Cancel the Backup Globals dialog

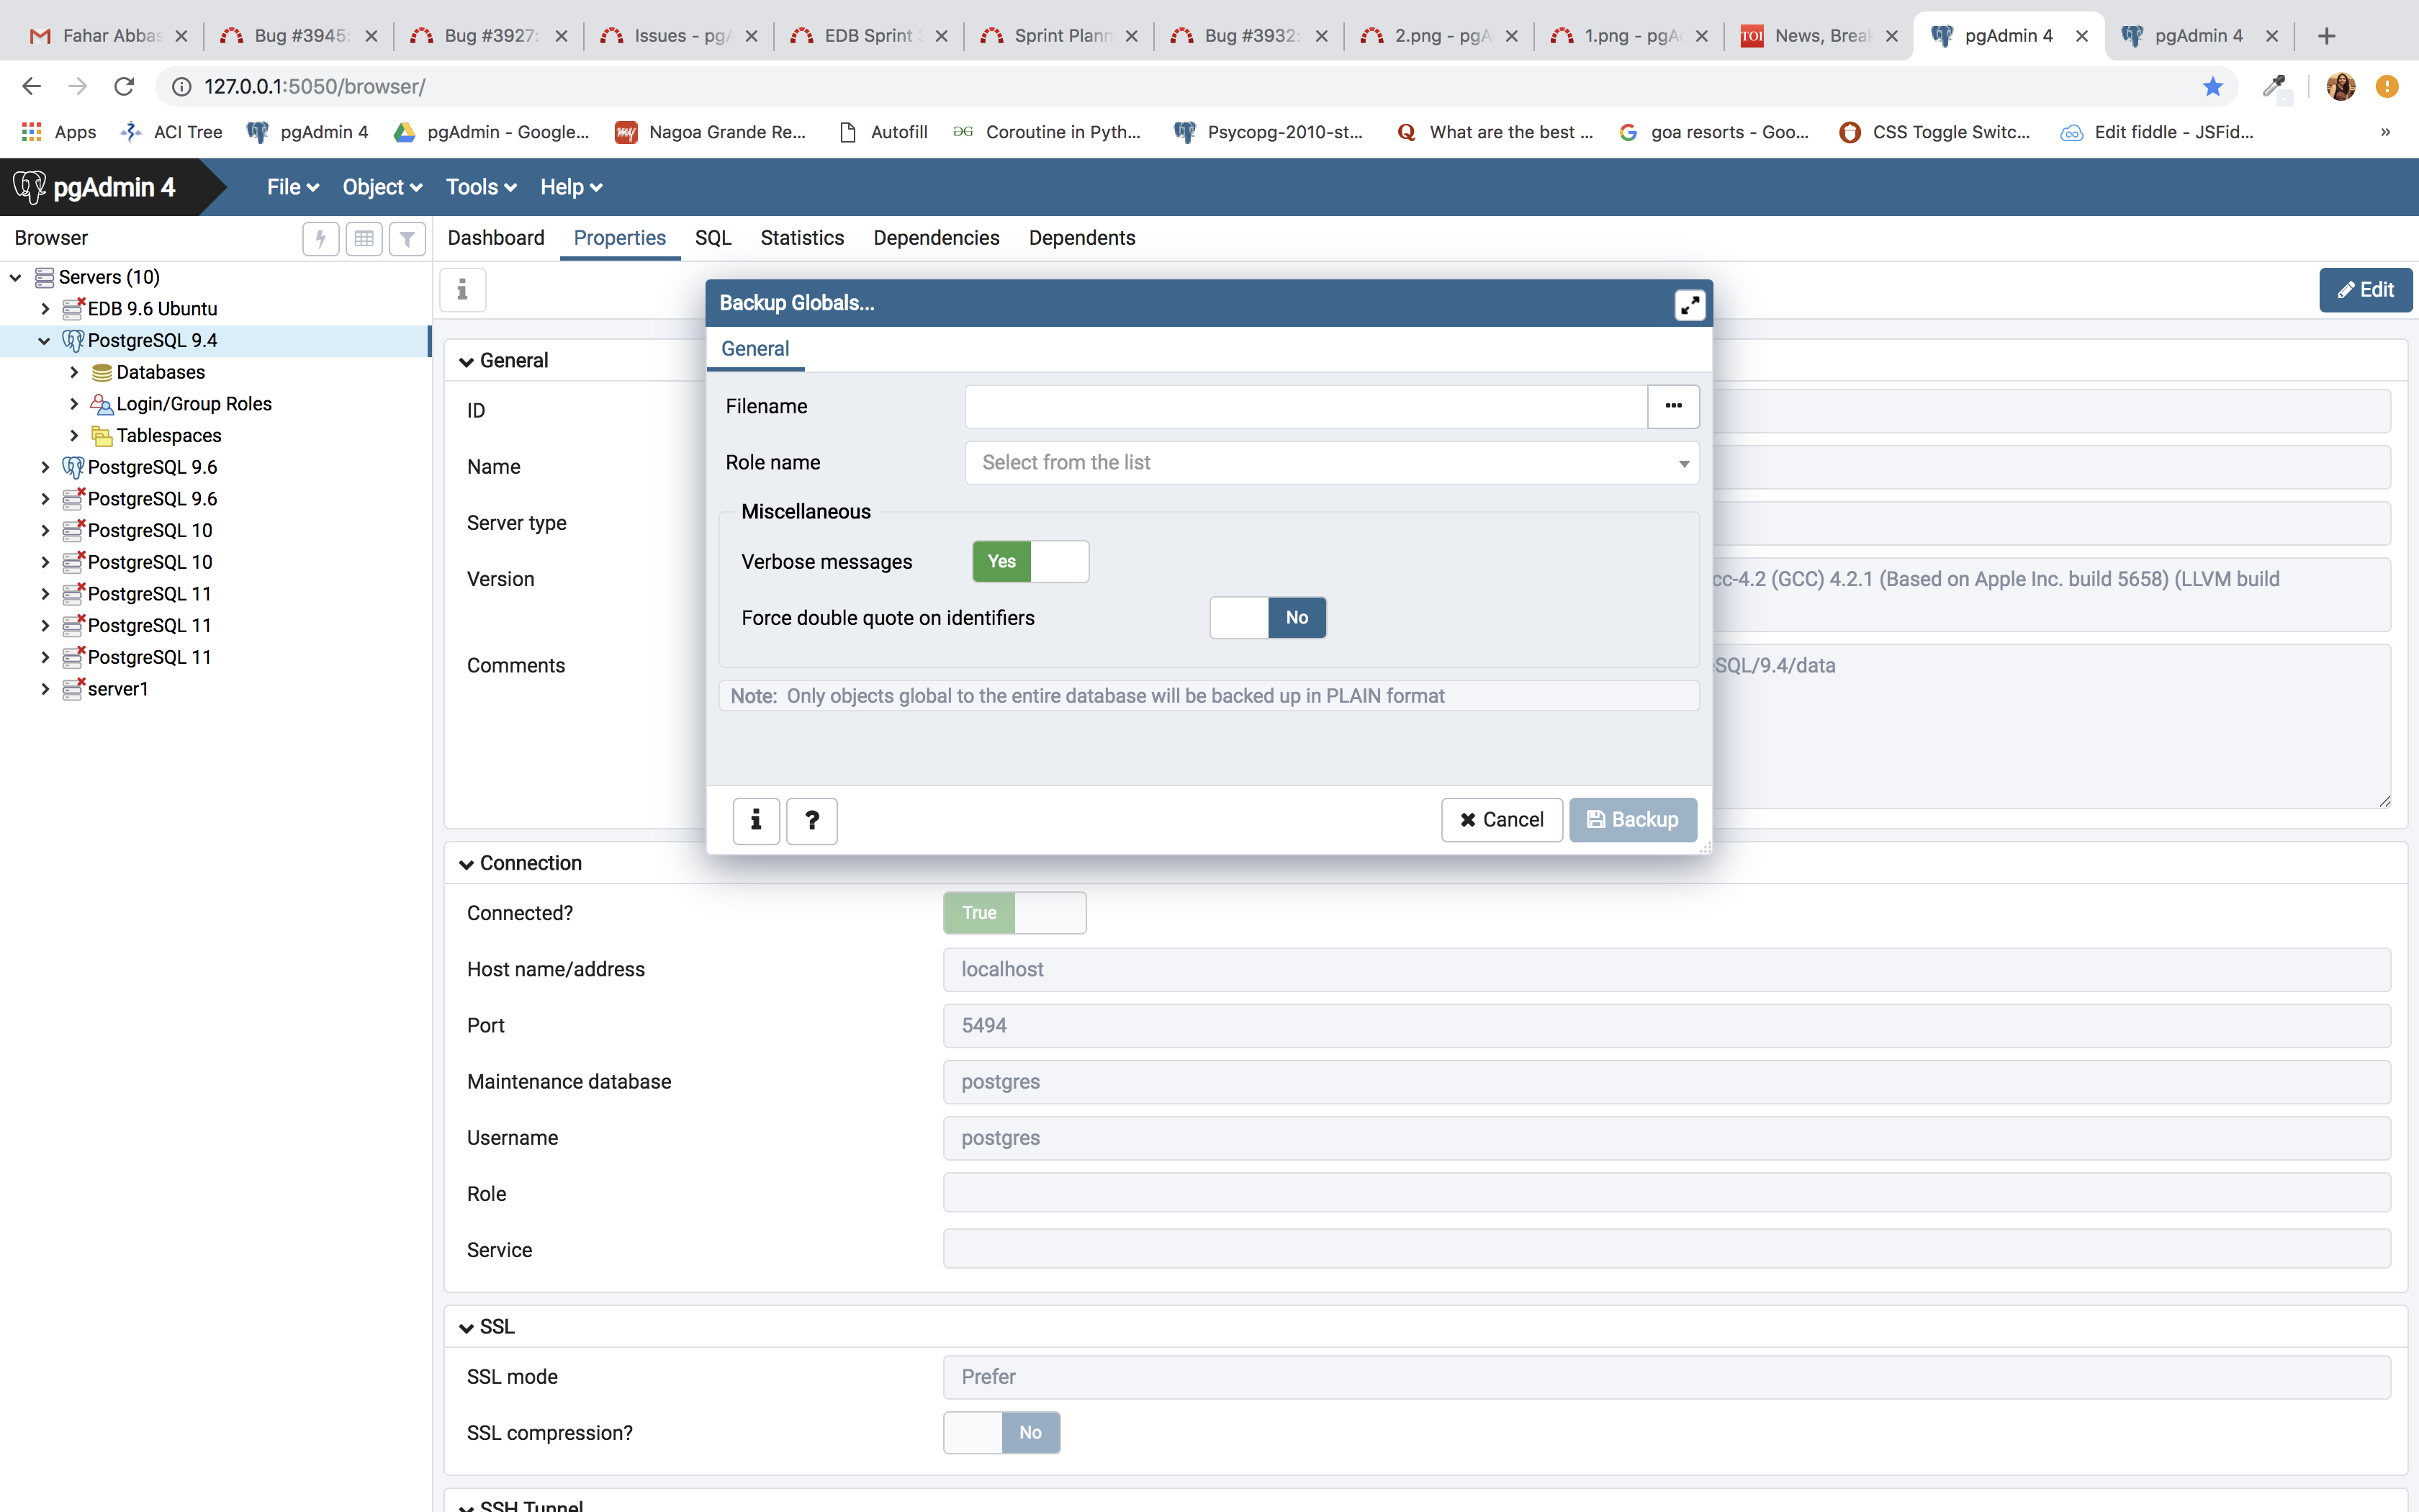pyautogui.click(x=1501, y=820)
